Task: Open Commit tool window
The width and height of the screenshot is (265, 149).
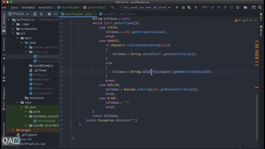Action: pyautogui.click(x=4, y=73)
